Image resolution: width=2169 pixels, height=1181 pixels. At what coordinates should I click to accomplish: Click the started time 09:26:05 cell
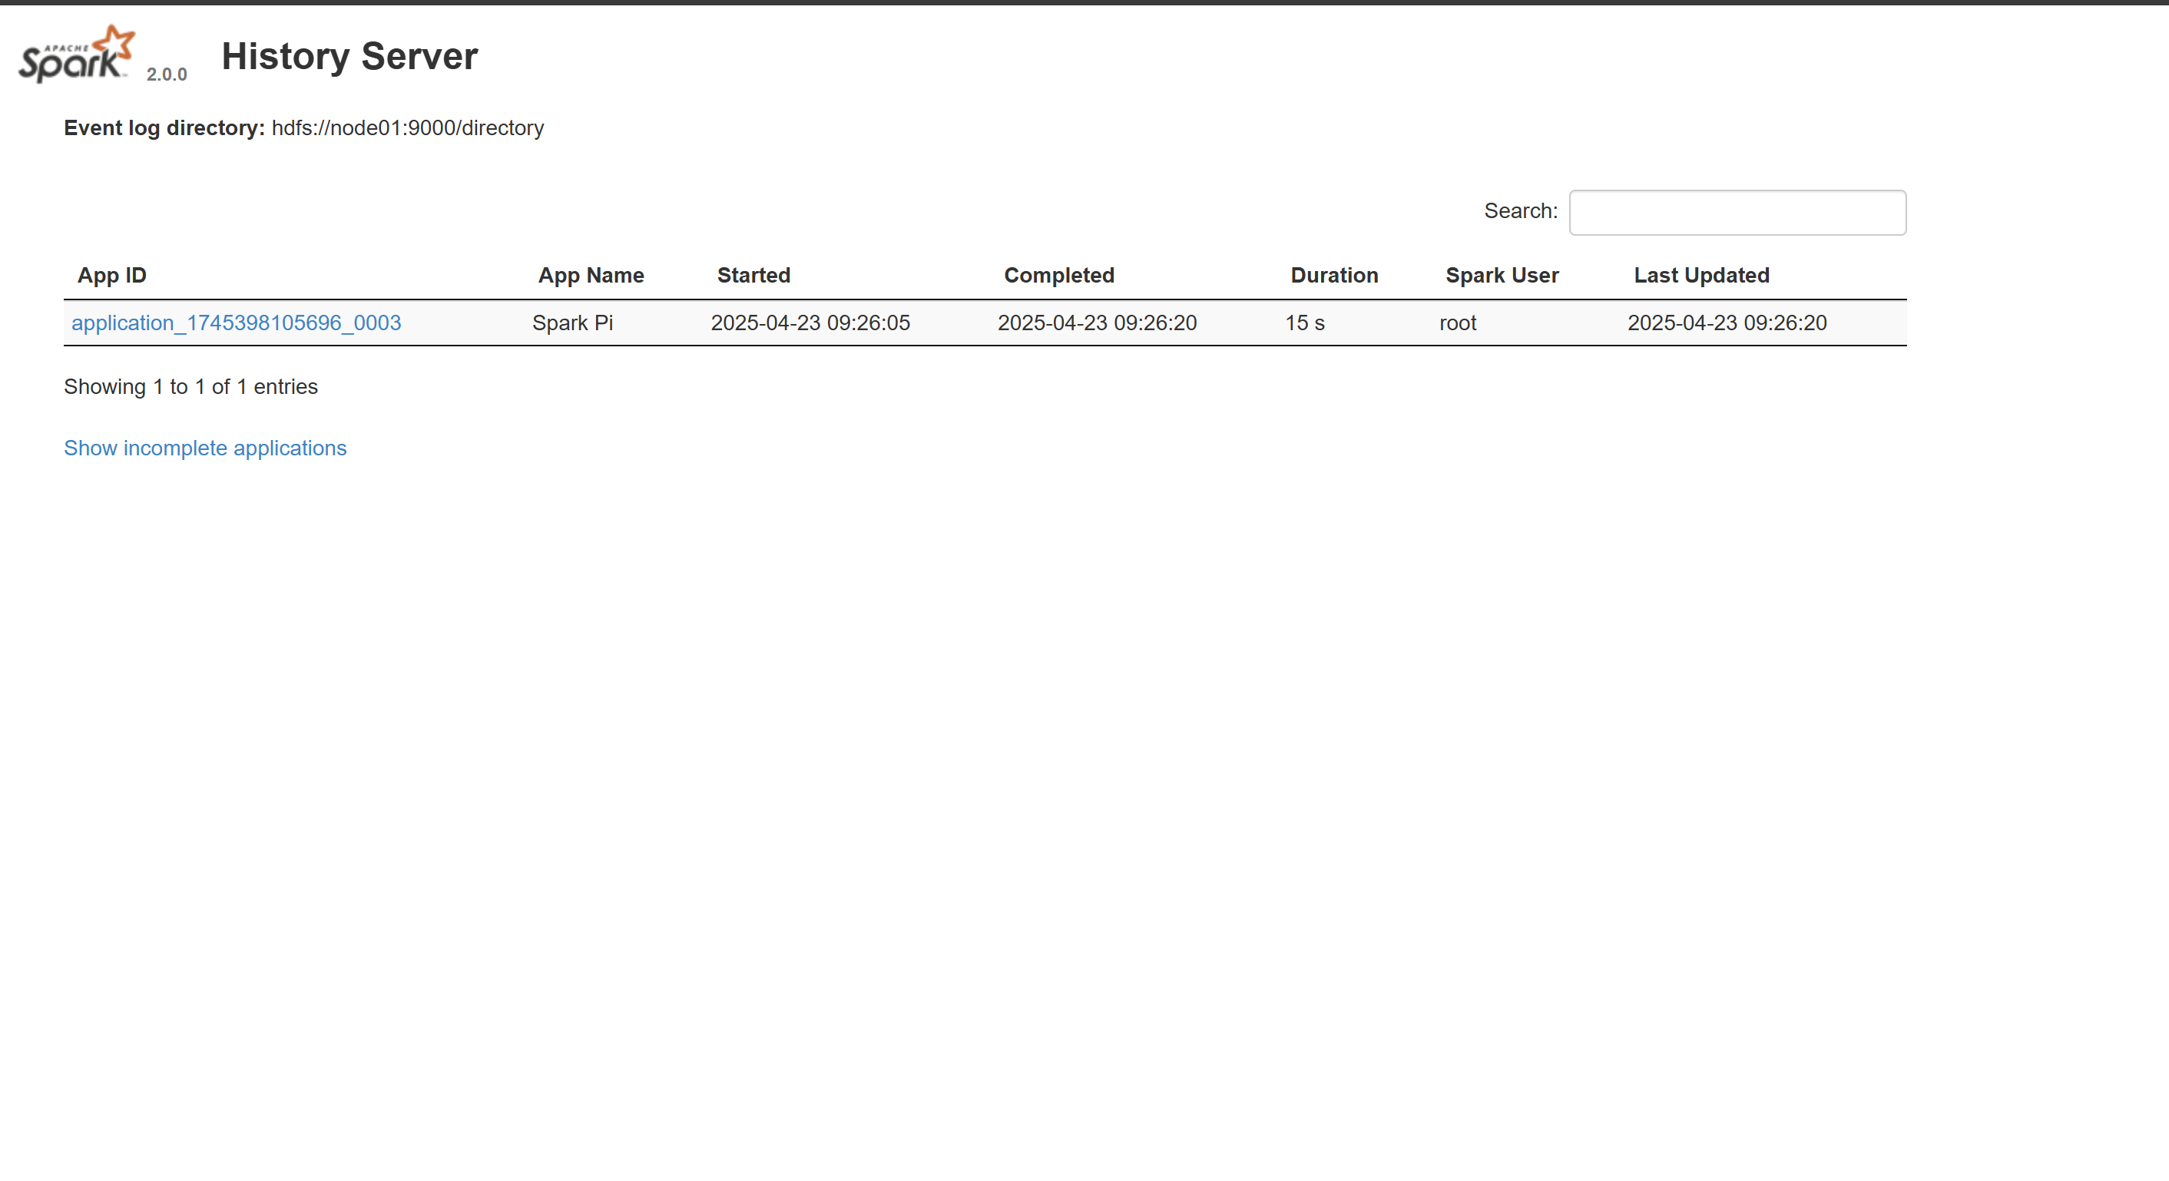click(810, 323)
